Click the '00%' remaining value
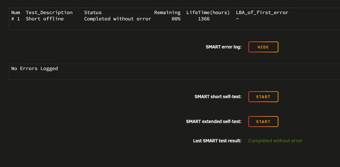Image resolution: width=340 pixels, height=167 pixels. [176, 19]
